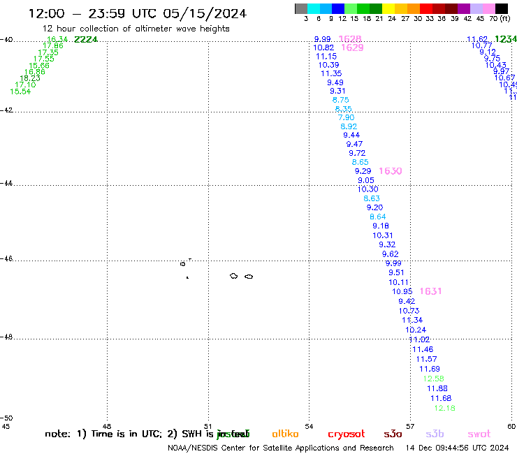517x454 pixels.
Task: Select the value '10.31'
Action: (383, 236)
